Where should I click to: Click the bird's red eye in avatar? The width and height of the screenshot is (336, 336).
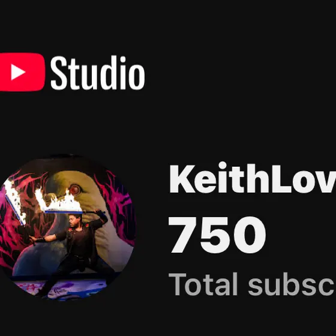tap(74, 189)
